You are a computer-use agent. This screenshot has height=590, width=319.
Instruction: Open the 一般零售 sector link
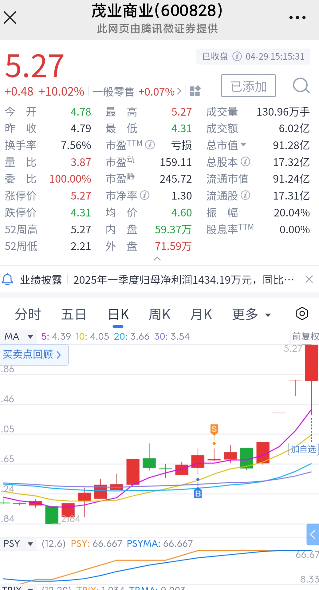pos(137,92)
